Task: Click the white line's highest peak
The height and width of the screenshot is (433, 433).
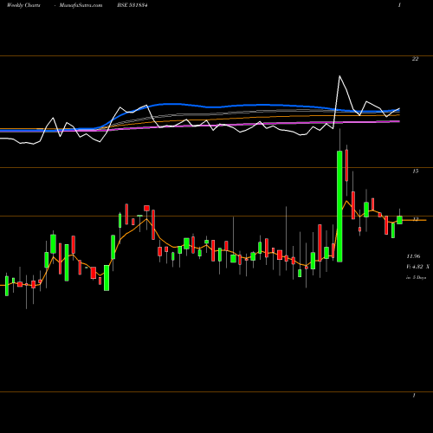Action: pyautogui.click(x=339, y=76)
